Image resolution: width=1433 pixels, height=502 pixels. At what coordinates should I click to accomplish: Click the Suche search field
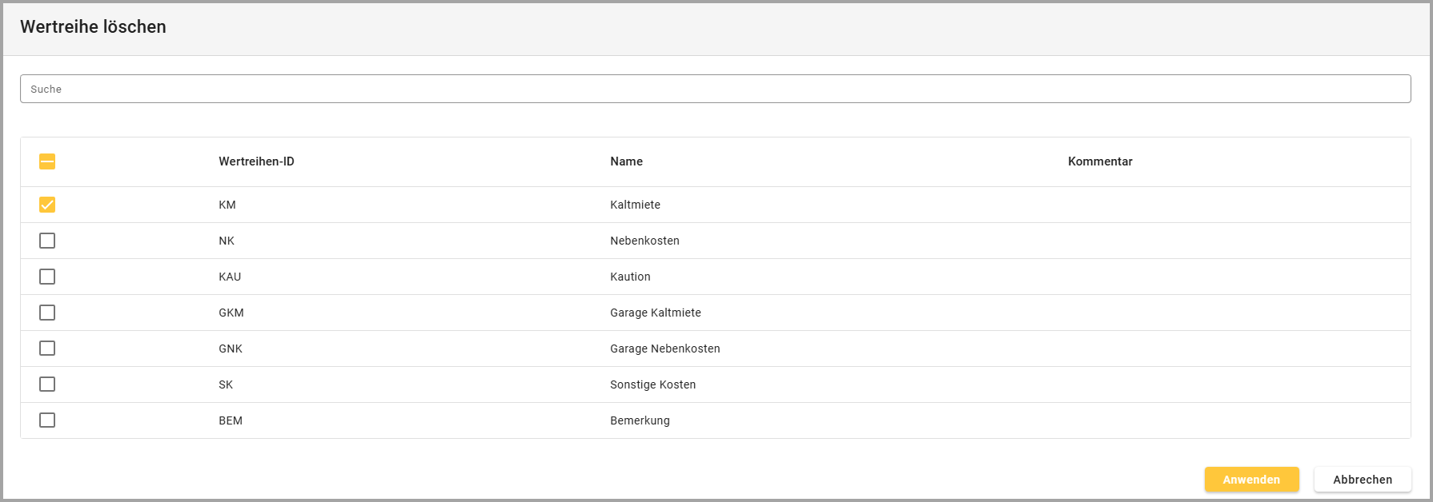[x=715, y=89]
